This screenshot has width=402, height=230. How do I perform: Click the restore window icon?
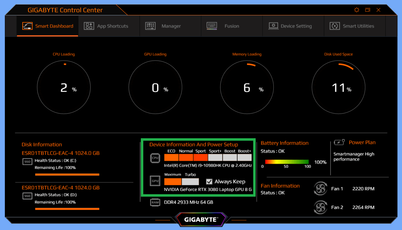[368, 10]
